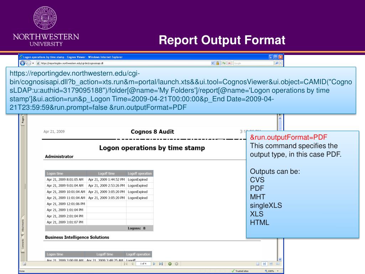365x274 pixels.
Task: Click the browser Forward arrow button
Action: point(29,63)
